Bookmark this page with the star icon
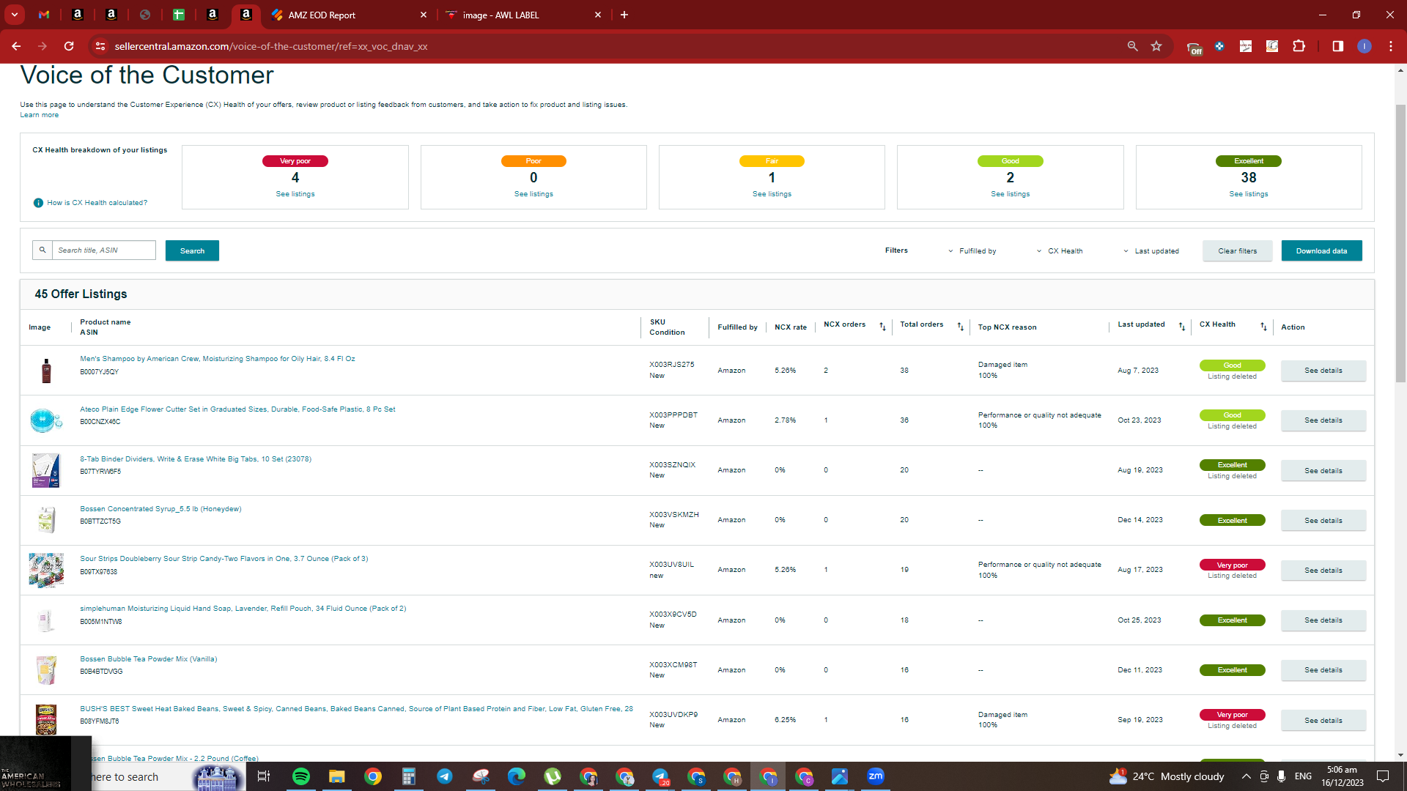 click(x=1156, y=46)
